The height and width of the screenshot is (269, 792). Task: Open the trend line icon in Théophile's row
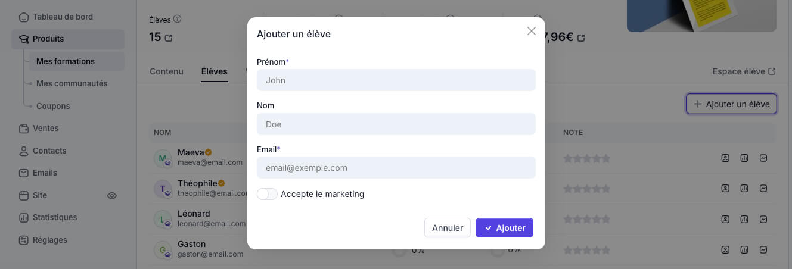coord(763,189)
